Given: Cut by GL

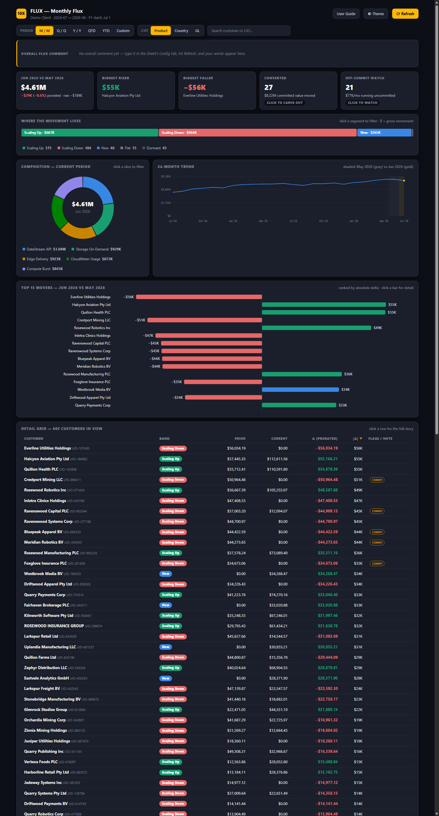Looking at the screenshot, I should (197, 31).
